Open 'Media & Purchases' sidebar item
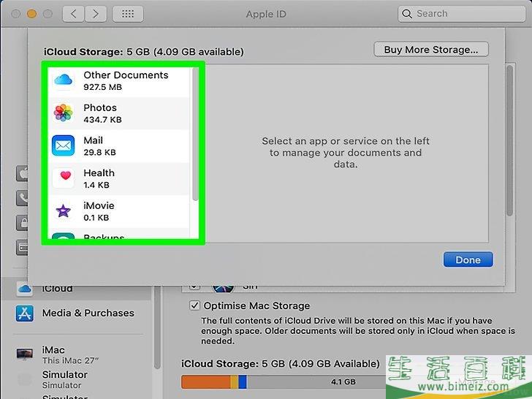Image resolution: width=532 pixels, height=399 pixels. 75,313
